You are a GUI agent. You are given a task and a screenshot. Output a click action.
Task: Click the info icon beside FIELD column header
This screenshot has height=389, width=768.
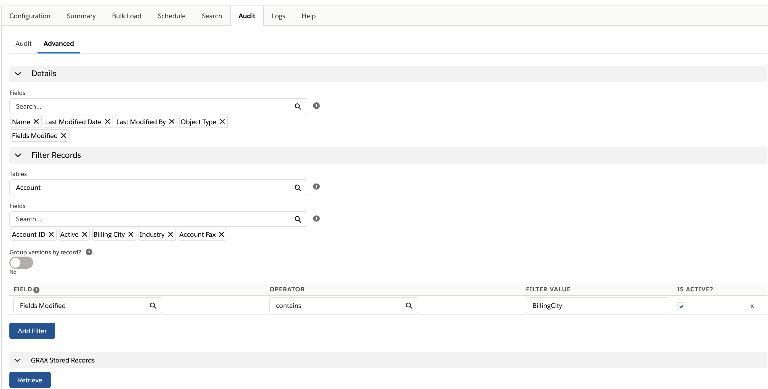click(36, 290)
